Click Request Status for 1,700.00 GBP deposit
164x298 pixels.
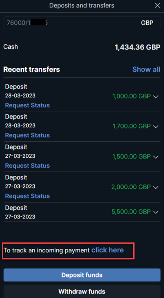pos(28,135)
